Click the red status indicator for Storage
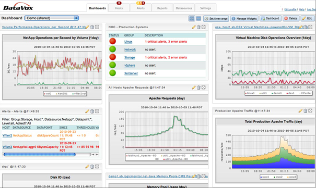The width and height of the screenshot is (316, 188). pyautogui.click(x=113, y=57)
